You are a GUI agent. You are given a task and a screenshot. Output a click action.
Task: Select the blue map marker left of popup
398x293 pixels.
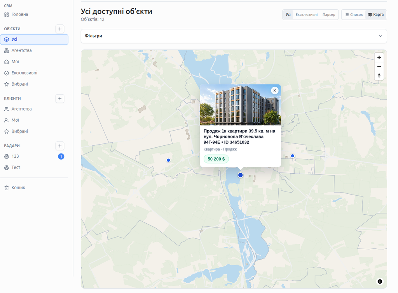pyautogui.click(x=168, y=160)
